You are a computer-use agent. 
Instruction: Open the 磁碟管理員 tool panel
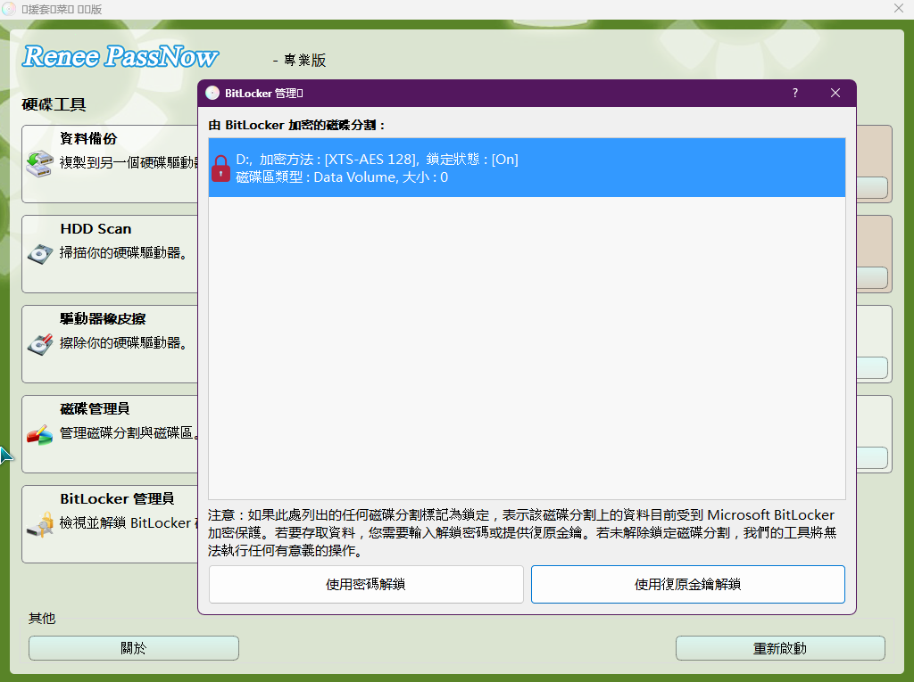(109, 435)
